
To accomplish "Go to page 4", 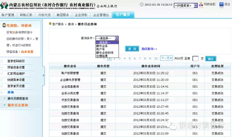I will pyautogui.click(x=125, y=58).
